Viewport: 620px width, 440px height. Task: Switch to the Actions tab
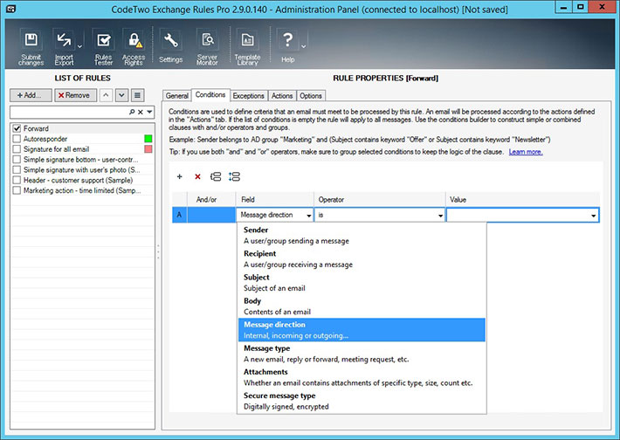click(x=282, y=96)
